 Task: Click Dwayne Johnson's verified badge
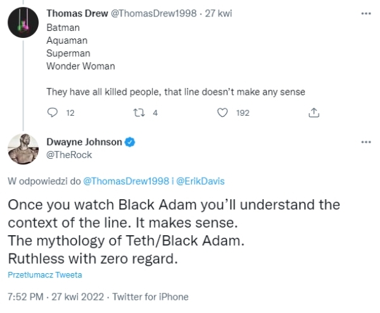[129, 142]
